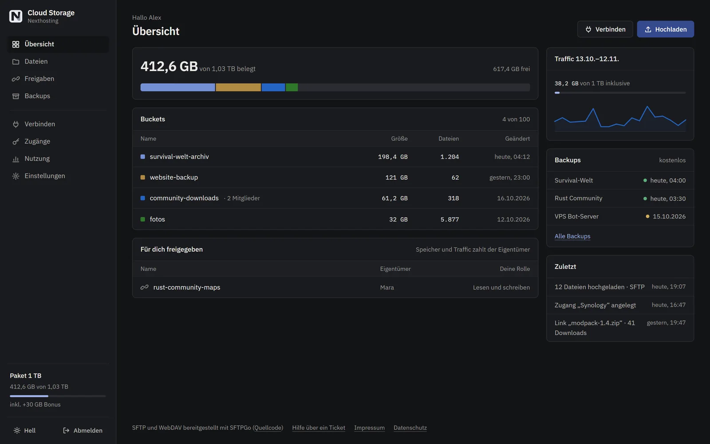Open the Datenschutz link
The image size is (710, 444).
click(410, 428)
